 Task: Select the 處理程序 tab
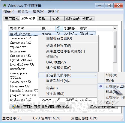point(28,18)
